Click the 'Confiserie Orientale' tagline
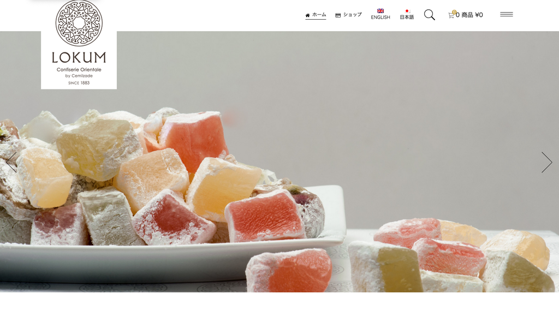 (79, 69)
